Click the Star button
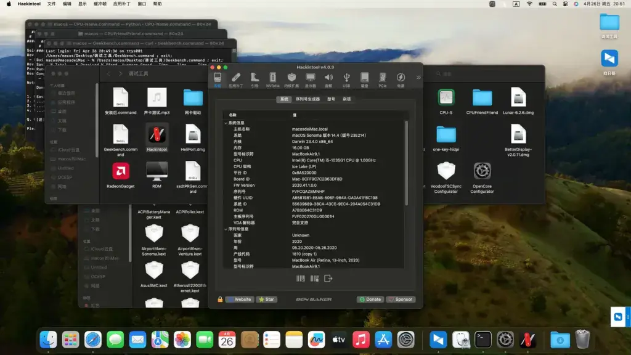631x355 pixels. click(x=266, y=300)
